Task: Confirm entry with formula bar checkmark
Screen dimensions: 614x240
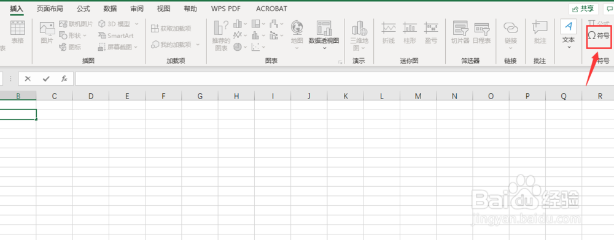Action: (x=46, y=78)
